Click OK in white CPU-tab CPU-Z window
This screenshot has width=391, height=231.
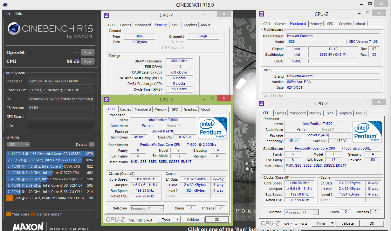[372, 223]
